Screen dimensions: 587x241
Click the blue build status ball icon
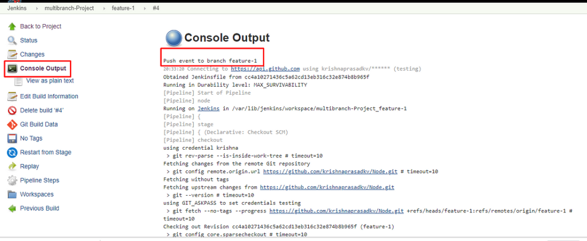pos(173,38)
